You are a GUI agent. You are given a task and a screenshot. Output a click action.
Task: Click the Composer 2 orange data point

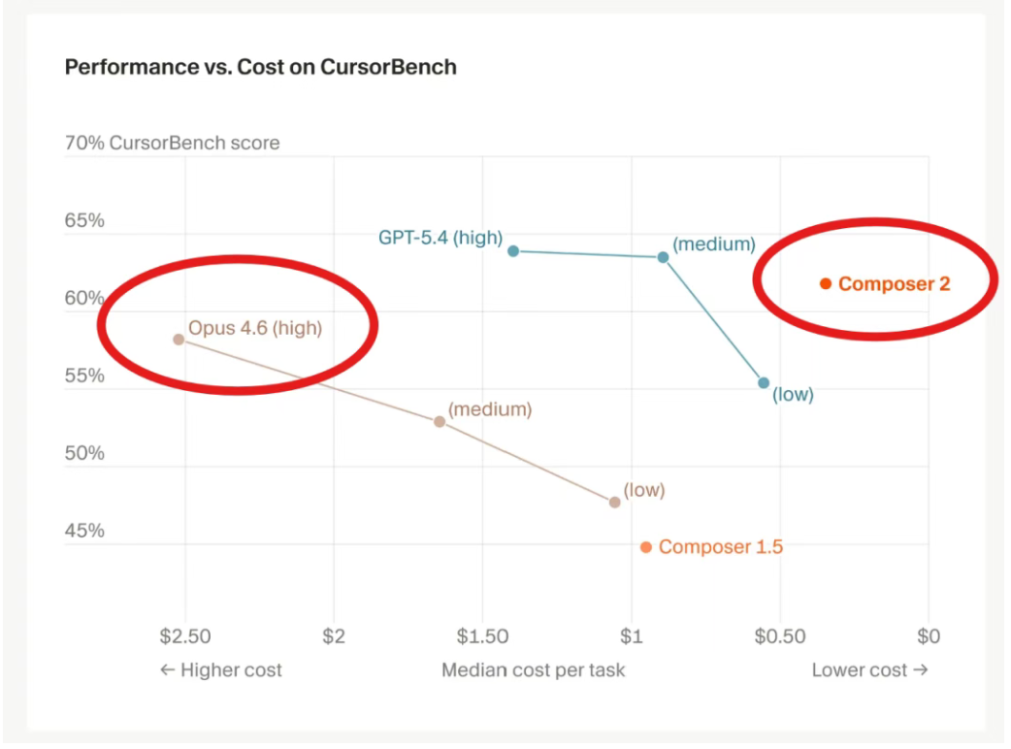coord(825,283)
